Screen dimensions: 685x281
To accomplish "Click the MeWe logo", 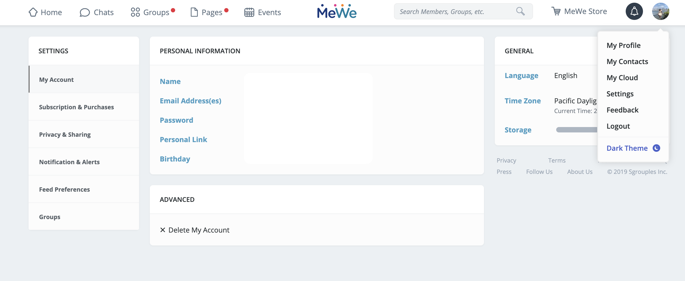I will 337,11.
